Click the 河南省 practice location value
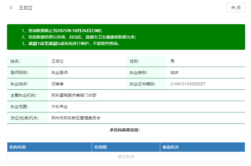This screenshot has height=166, width=251. (x=57, y=84)
